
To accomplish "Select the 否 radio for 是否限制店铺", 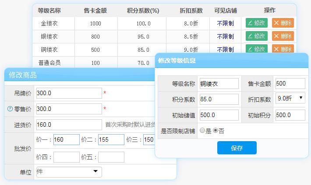I will (216, 130).
